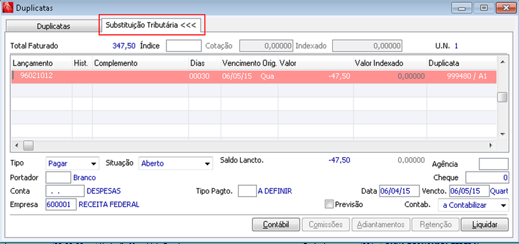Click the DESPESAS account label
This screenshot has width=519, height=244.
(104, 191)
